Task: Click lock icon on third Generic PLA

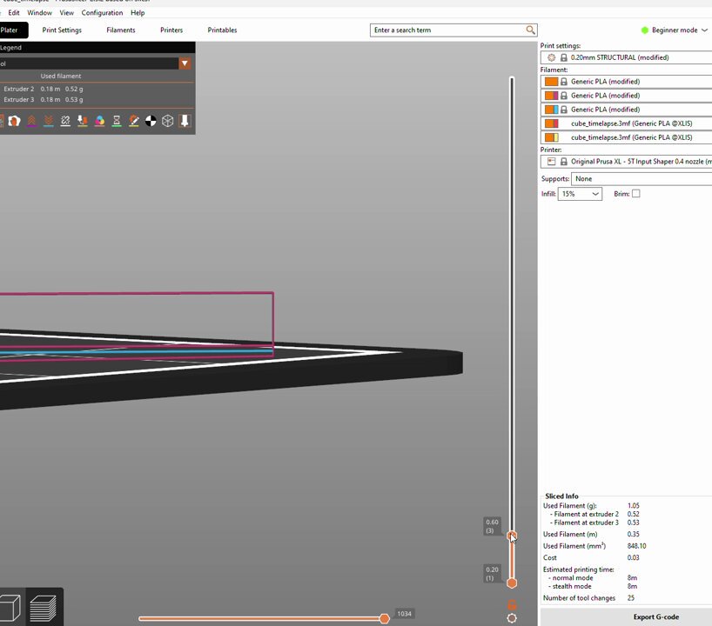Action: [x=563, y=110]
